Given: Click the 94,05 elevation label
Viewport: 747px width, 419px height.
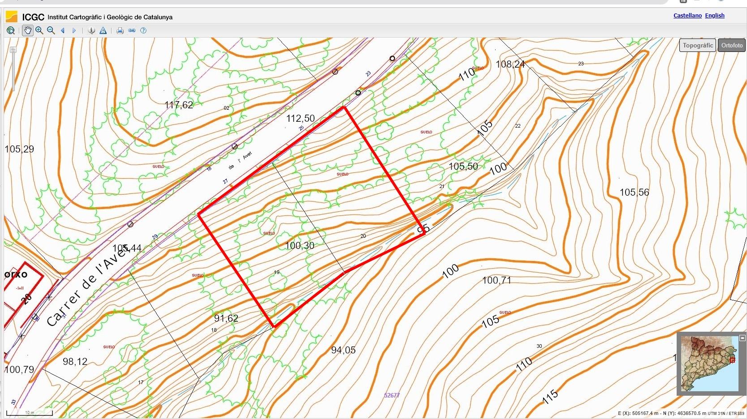Looking at the screenshot, I should click(343, 350).
